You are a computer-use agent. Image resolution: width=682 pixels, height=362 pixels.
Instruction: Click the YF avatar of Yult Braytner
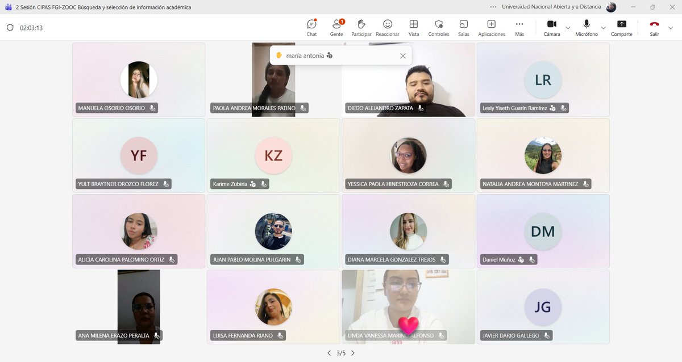[139, 155]
